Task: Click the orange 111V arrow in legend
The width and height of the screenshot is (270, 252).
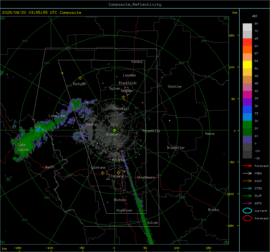Action: pos(247,181)
